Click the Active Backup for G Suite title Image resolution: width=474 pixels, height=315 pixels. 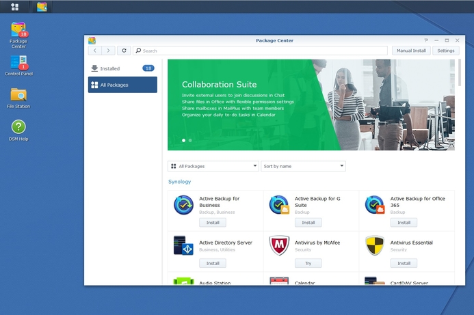(317, 202)
